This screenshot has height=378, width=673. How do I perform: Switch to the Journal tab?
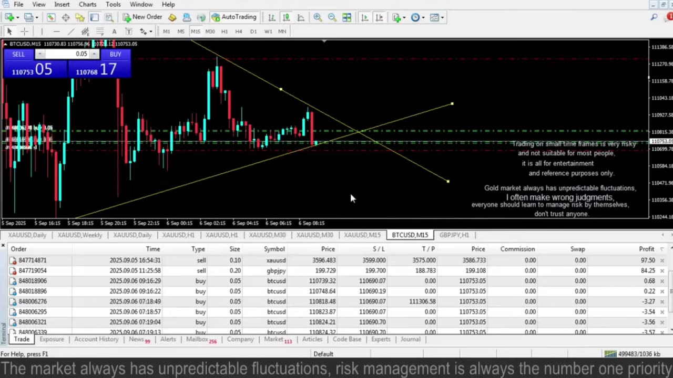click(410, 339)
